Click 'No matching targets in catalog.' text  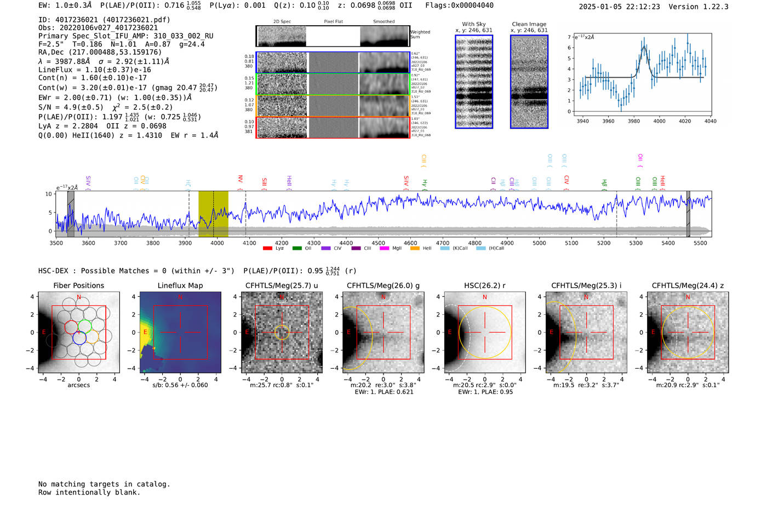coord(104,484)
